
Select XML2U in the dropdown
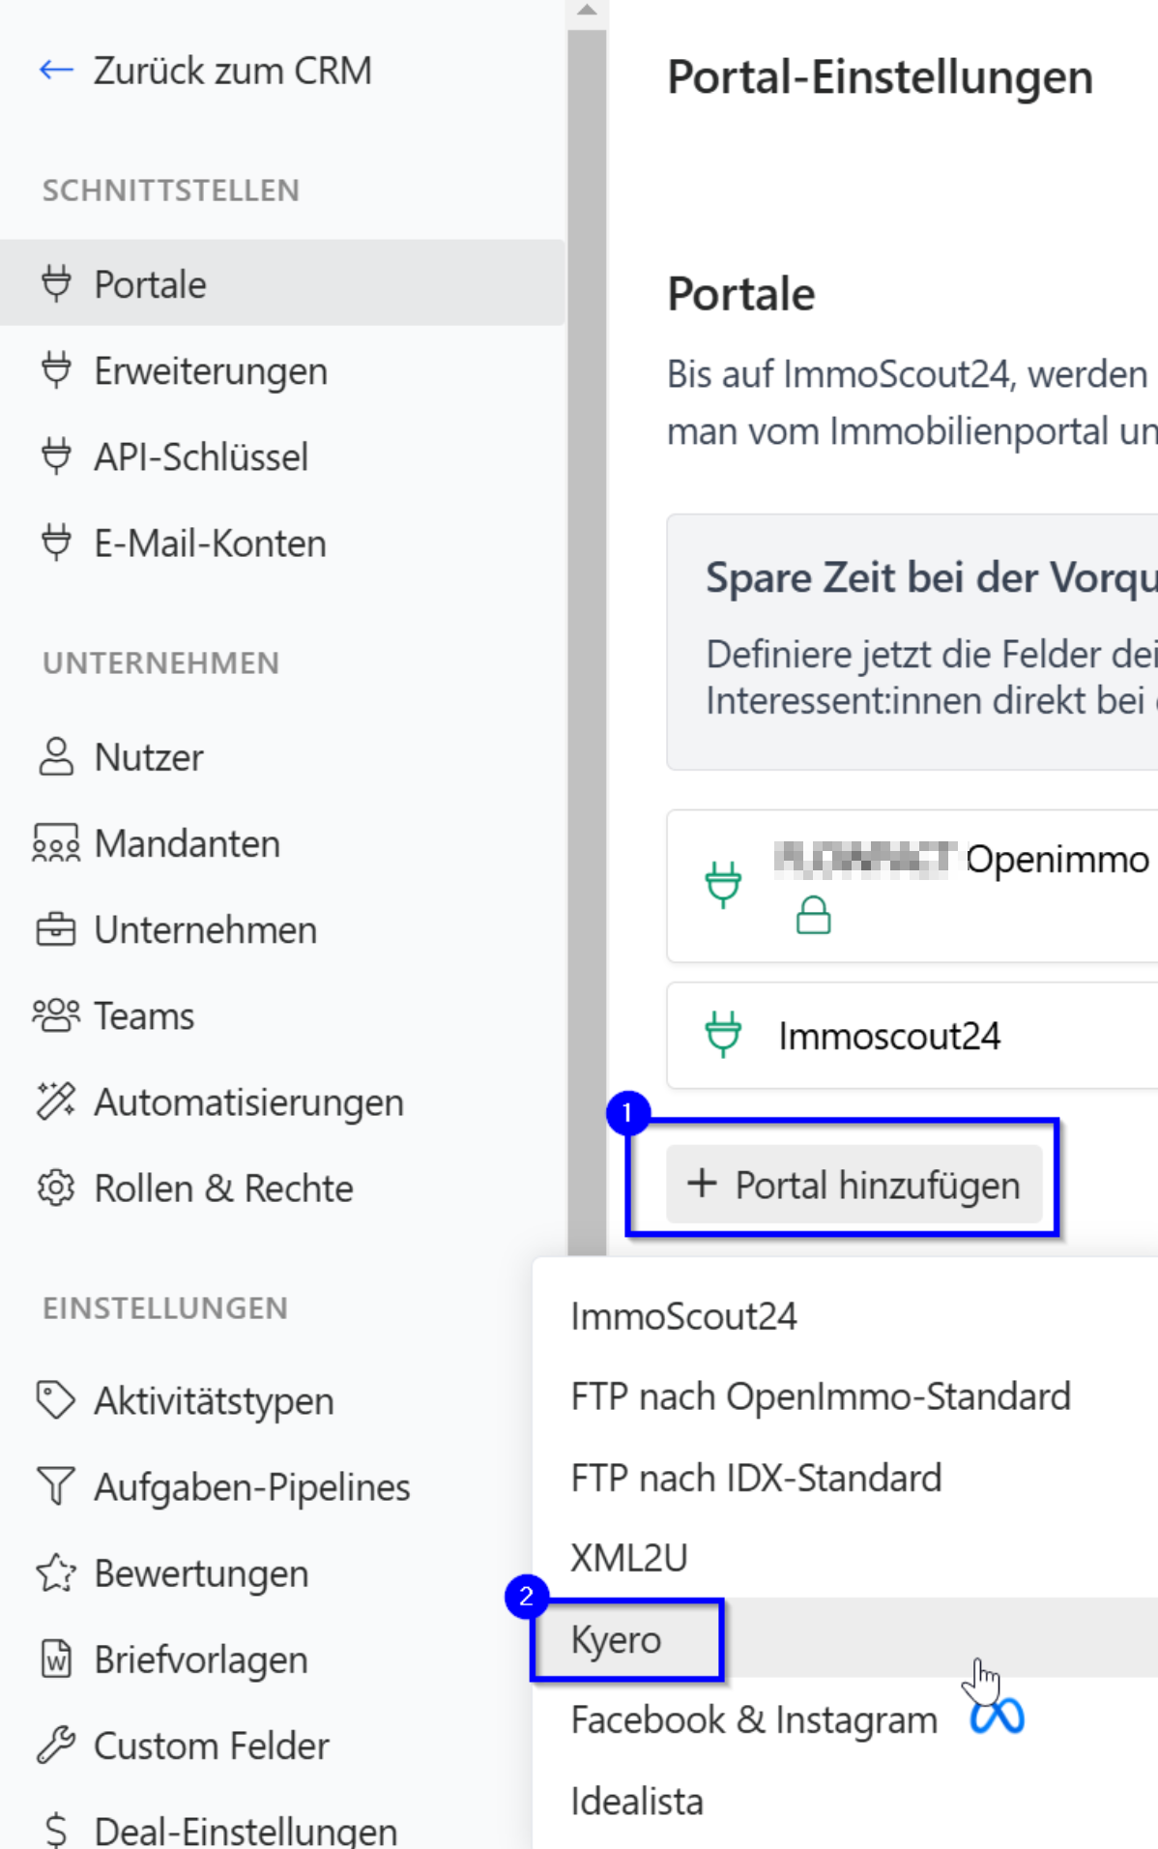(629, 1558)
